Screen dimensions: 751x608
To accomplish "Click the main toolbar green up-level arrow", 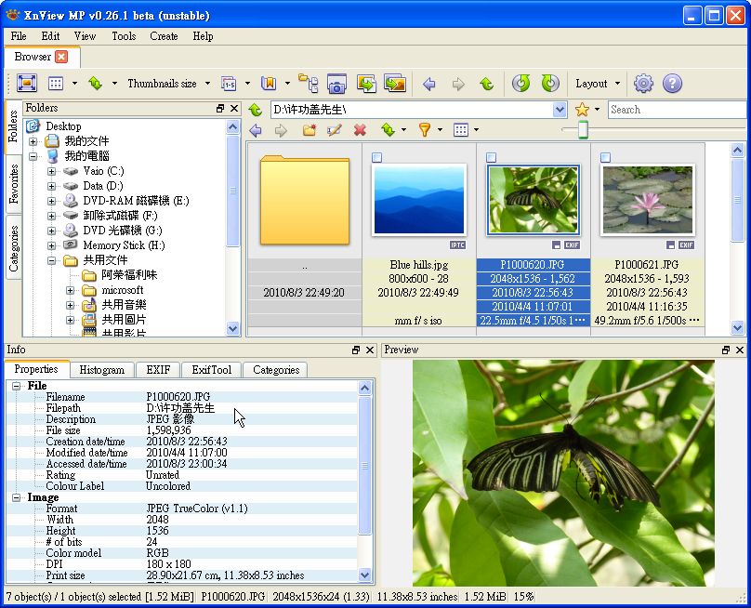I will coord(487,85).
